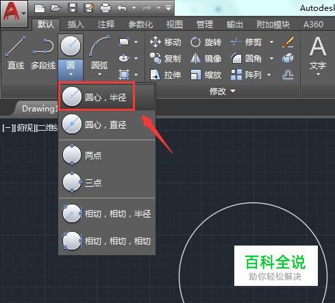Image resolution: width=335 pixels, height=303 pixels.
Task: Create a new drawing from quick access toolbar
Action: 40,8
